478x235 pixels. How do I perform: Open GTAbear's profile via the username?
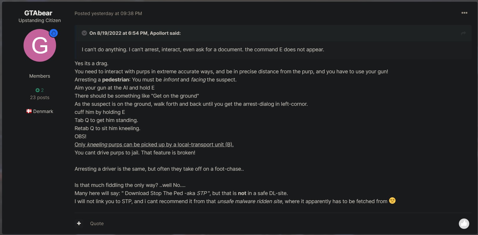point(38,13)
